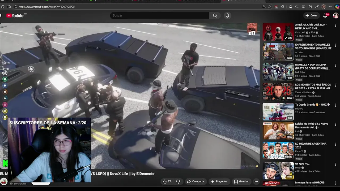Viewport: 340px width, 191px height.
Task: Open options menu for UY QUE PU... video
Action: pos(335,164)
